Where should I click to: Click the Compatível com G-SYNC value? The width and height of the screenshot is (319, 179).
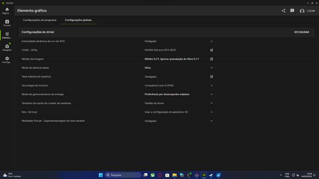pos(159,86)
